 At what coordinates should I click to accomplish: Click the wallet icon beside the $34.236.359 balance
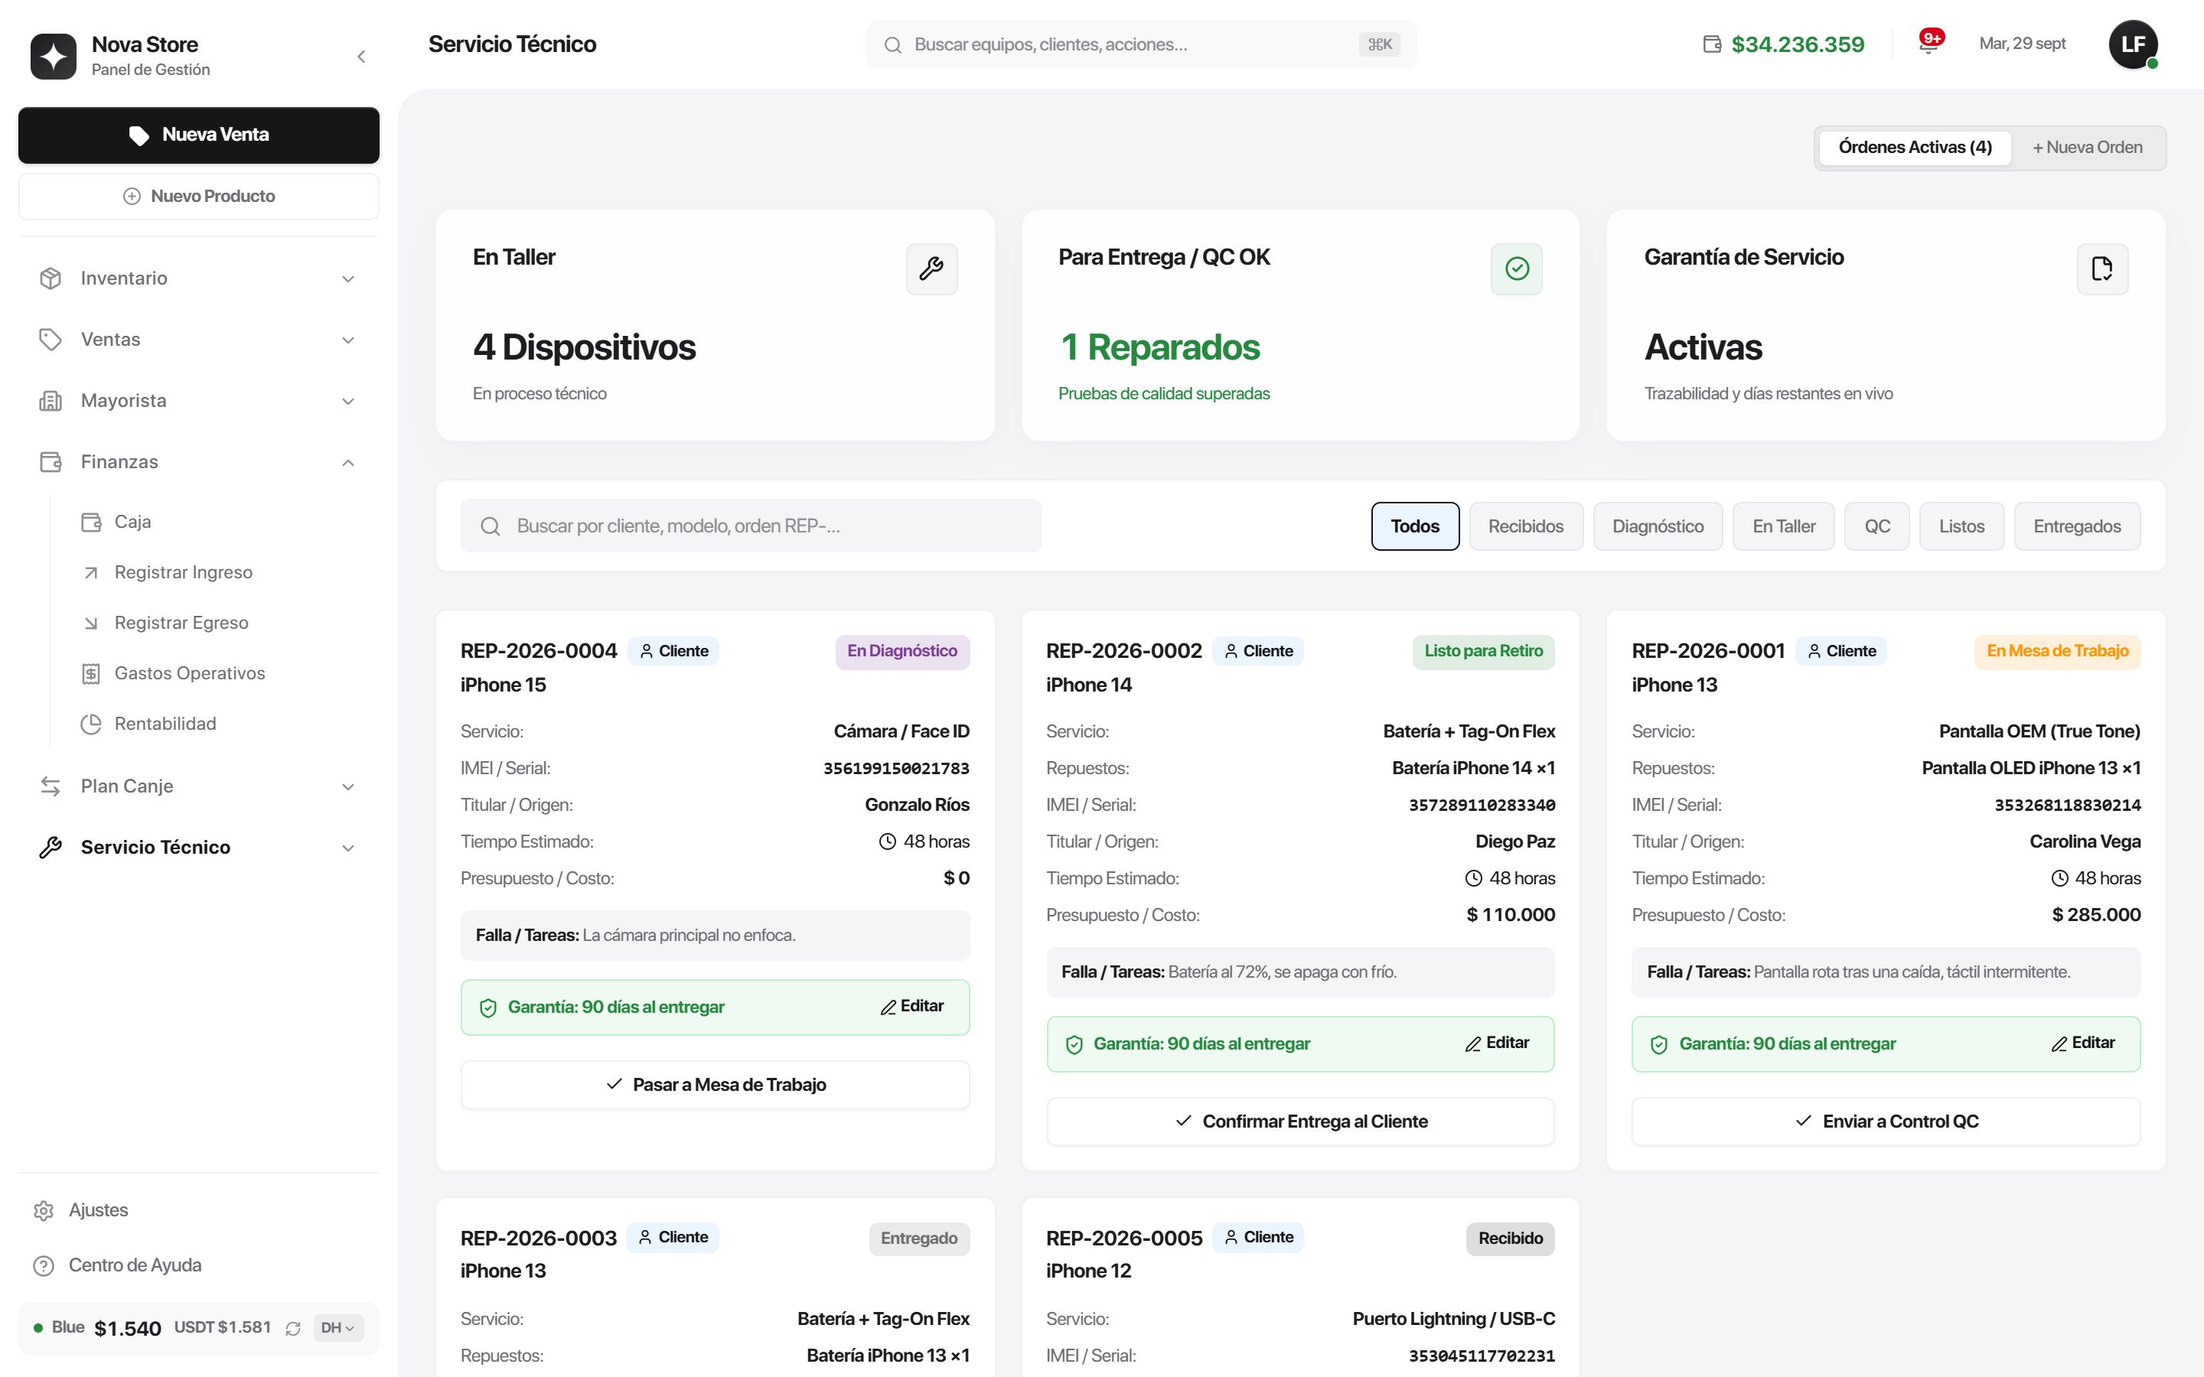1712,44
